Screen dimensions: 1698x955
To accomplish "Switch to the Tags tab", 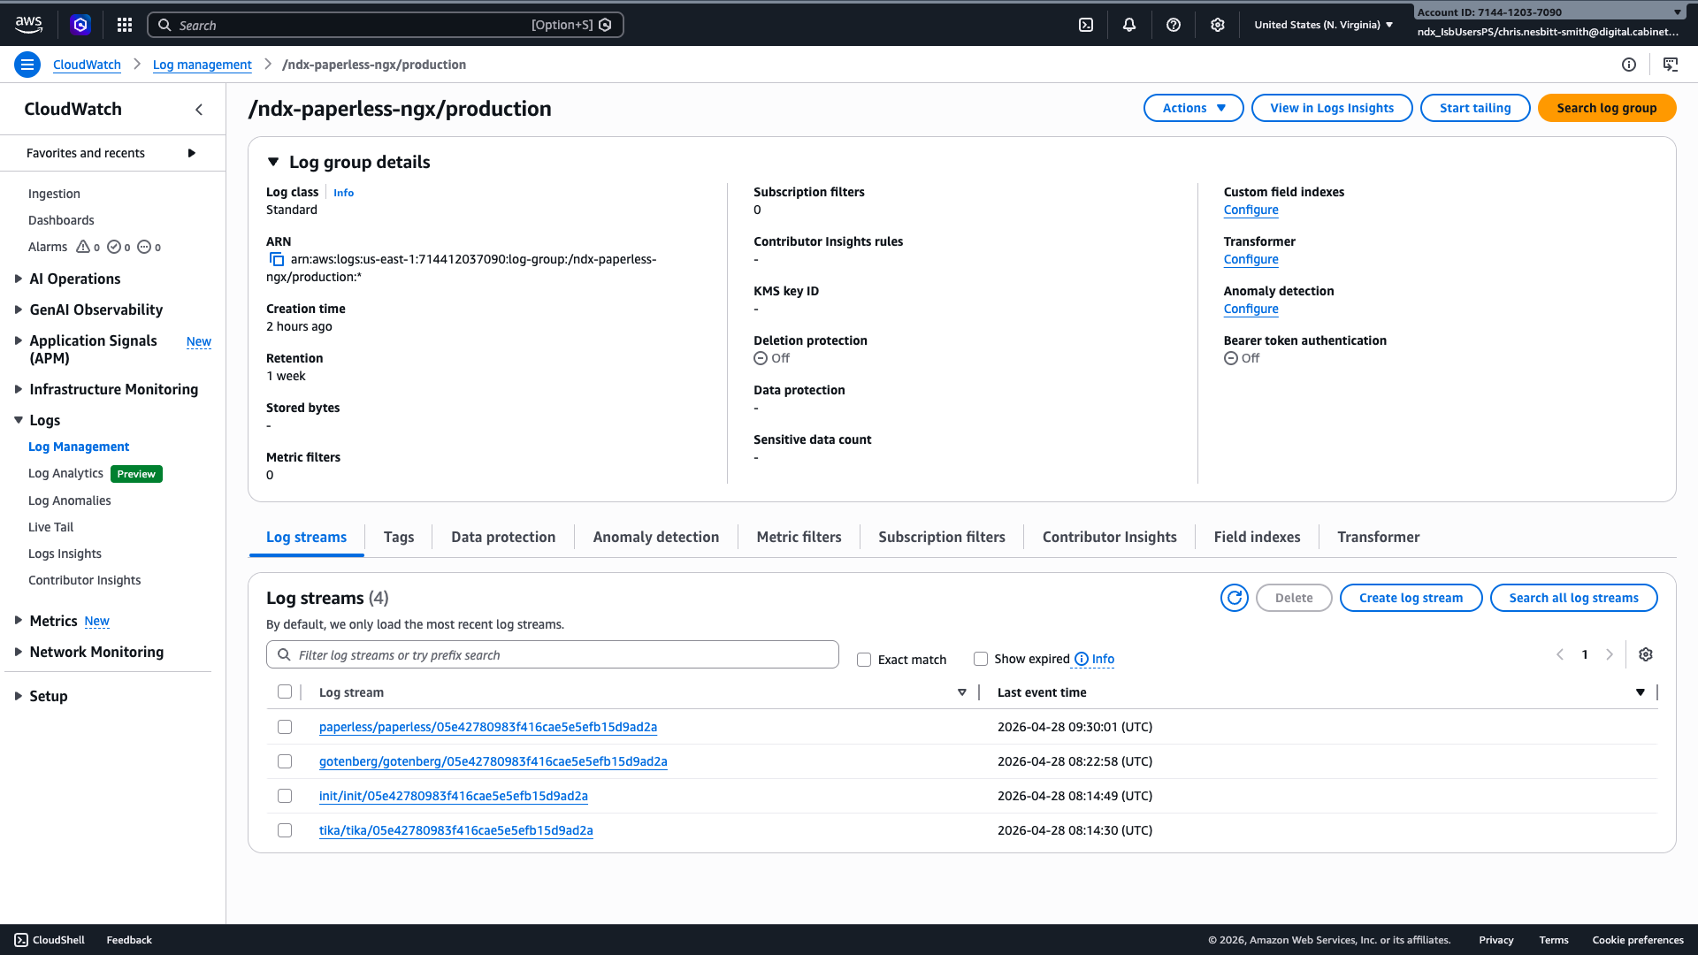I will (x=399, y=537).
